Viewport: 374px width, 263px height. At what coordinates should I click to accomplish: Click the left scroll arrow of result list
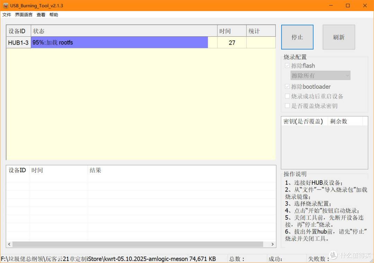(9, 244)
